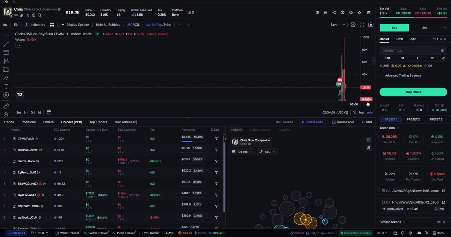
Task: Toggle log scale on chart
Action: point(361,112)
